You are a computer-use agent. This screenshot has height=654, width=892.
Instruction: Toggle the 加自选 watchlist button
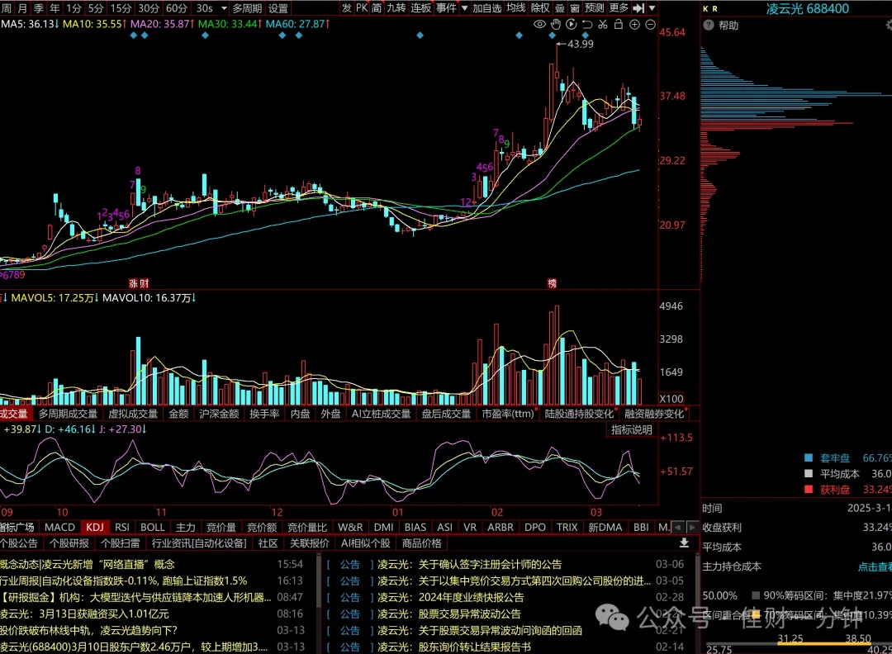coord(486,8)
